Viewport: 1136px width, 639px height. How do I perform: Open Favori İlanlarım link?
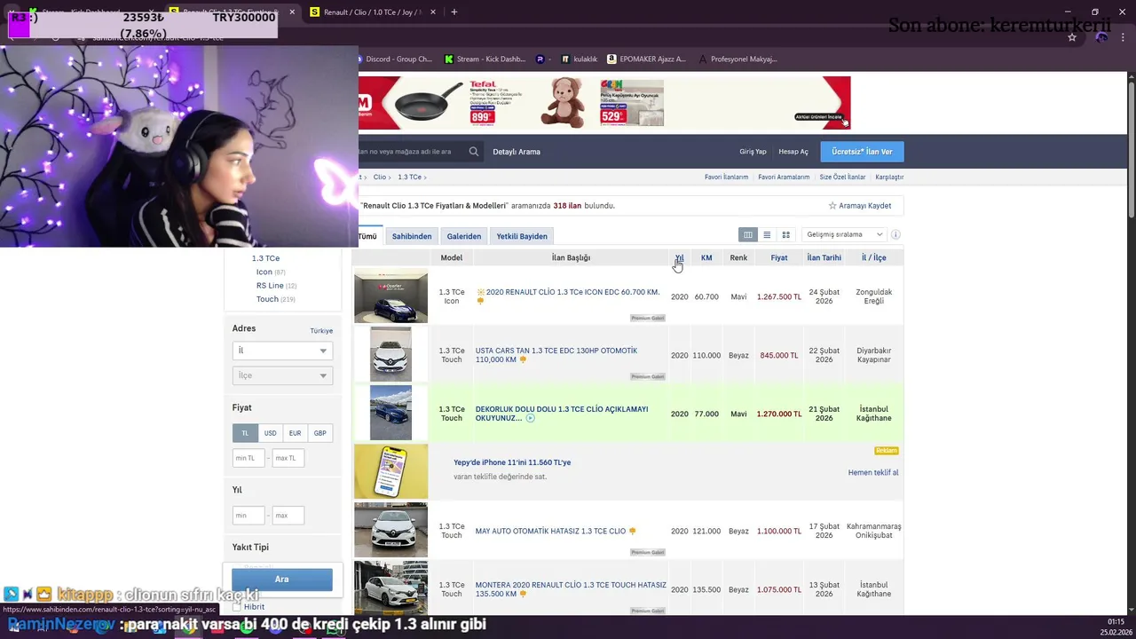[x=727, y=177]
